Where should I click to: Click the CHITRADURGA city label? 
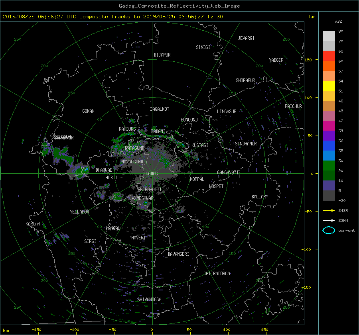(x=217, y=274)
